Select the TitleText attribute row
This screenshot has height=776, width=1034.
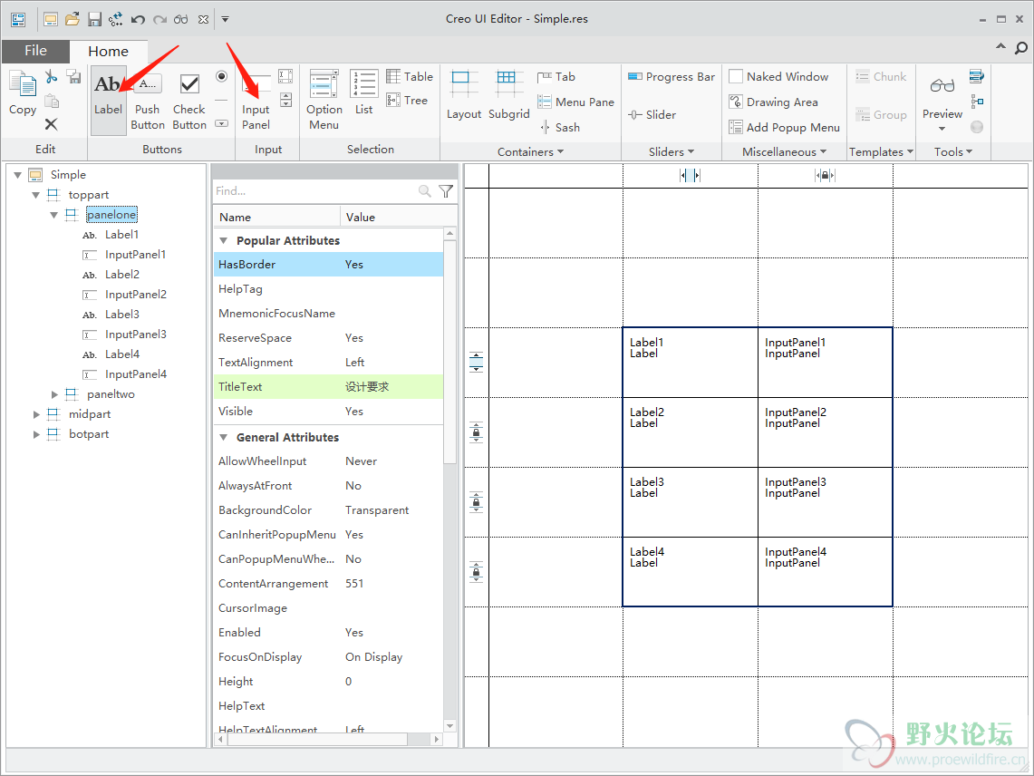coord(328,387)
